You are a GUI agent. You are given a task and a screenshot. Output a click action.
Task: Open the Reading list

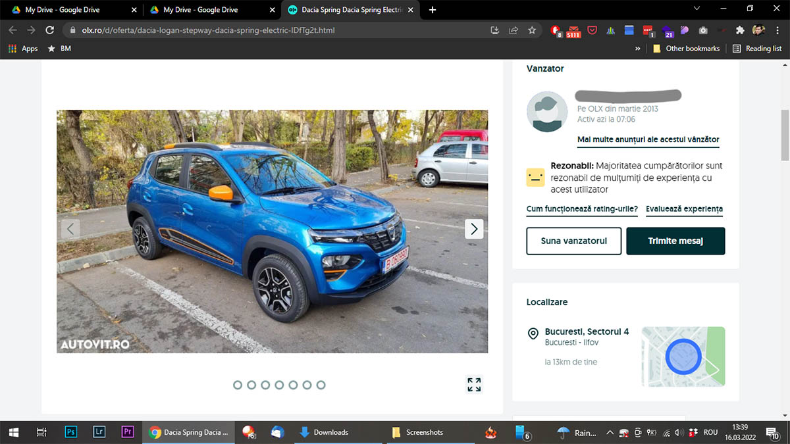pyautogui.click(x=757, y=49)
